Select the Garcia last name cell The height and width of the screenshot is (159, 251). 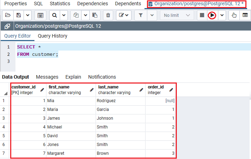point(121,110)
